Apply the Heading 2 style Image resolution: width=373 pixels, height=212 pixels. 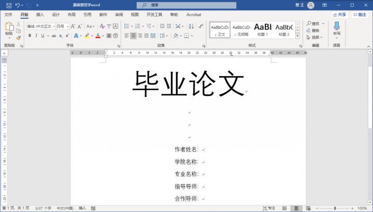tap(284, 30)
